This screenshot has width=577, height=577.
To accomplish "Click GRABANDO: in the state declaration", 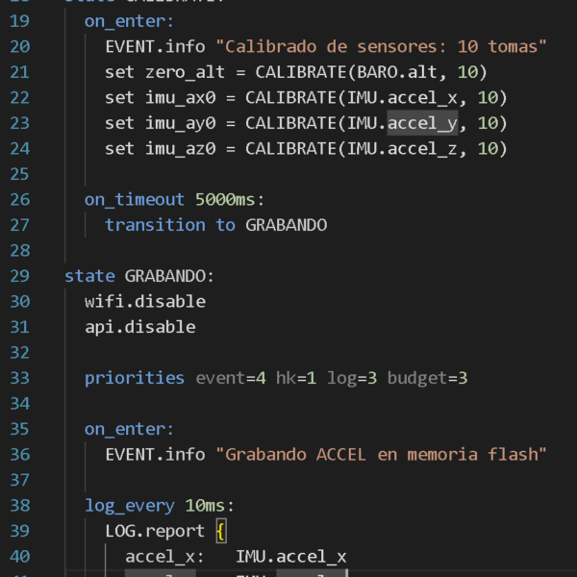I will point(169,276).
